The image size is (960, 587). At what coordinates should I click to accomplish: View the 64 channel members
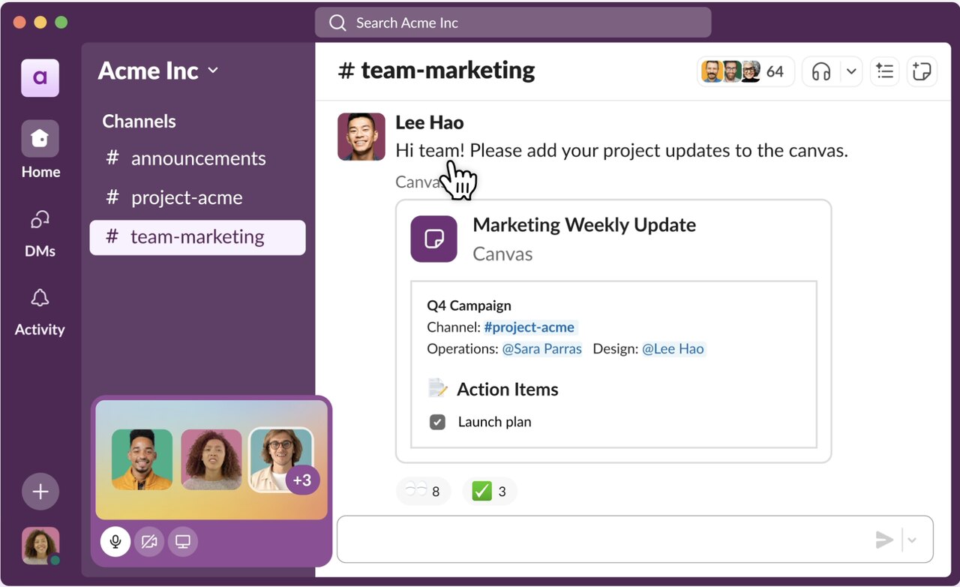[745, 72]
